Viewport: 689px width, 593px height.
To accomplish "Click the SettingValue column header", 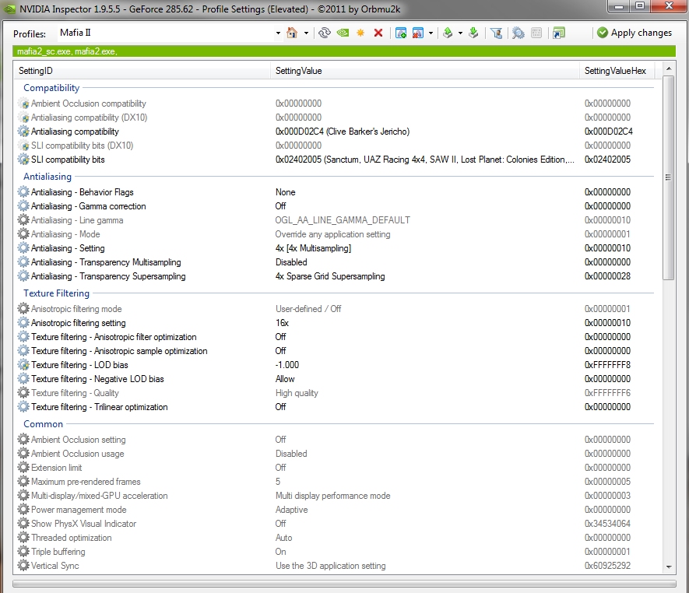I will [425, 71].
